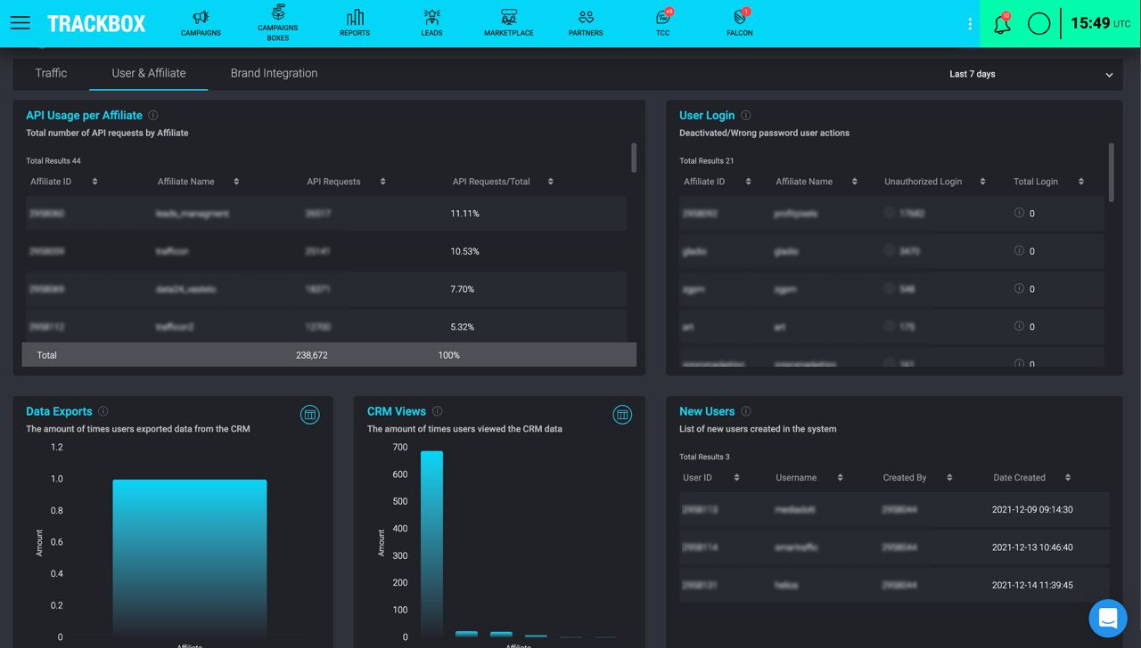Screen dimensions: 1141x648
Task: Open the Marketplace icon
Action: point(508,22)
